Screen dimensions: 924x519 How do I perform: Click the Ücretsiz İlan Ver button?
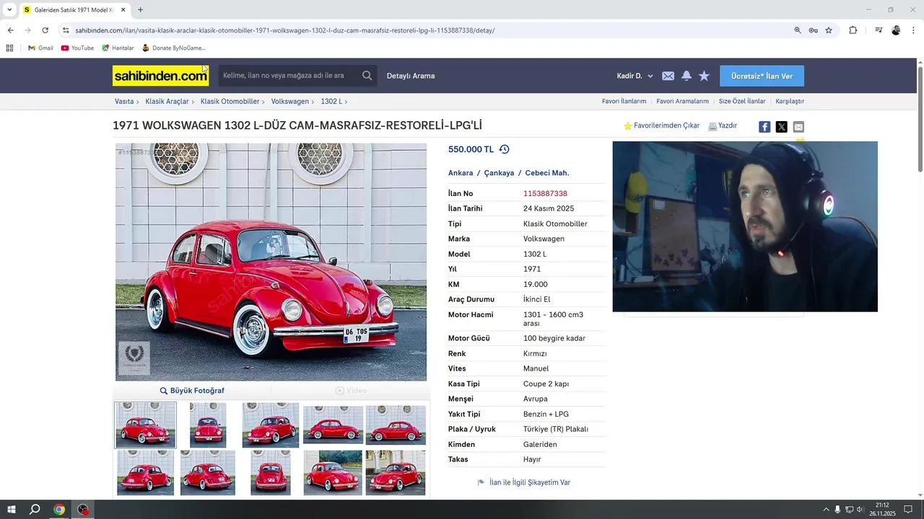pos(762,76)
